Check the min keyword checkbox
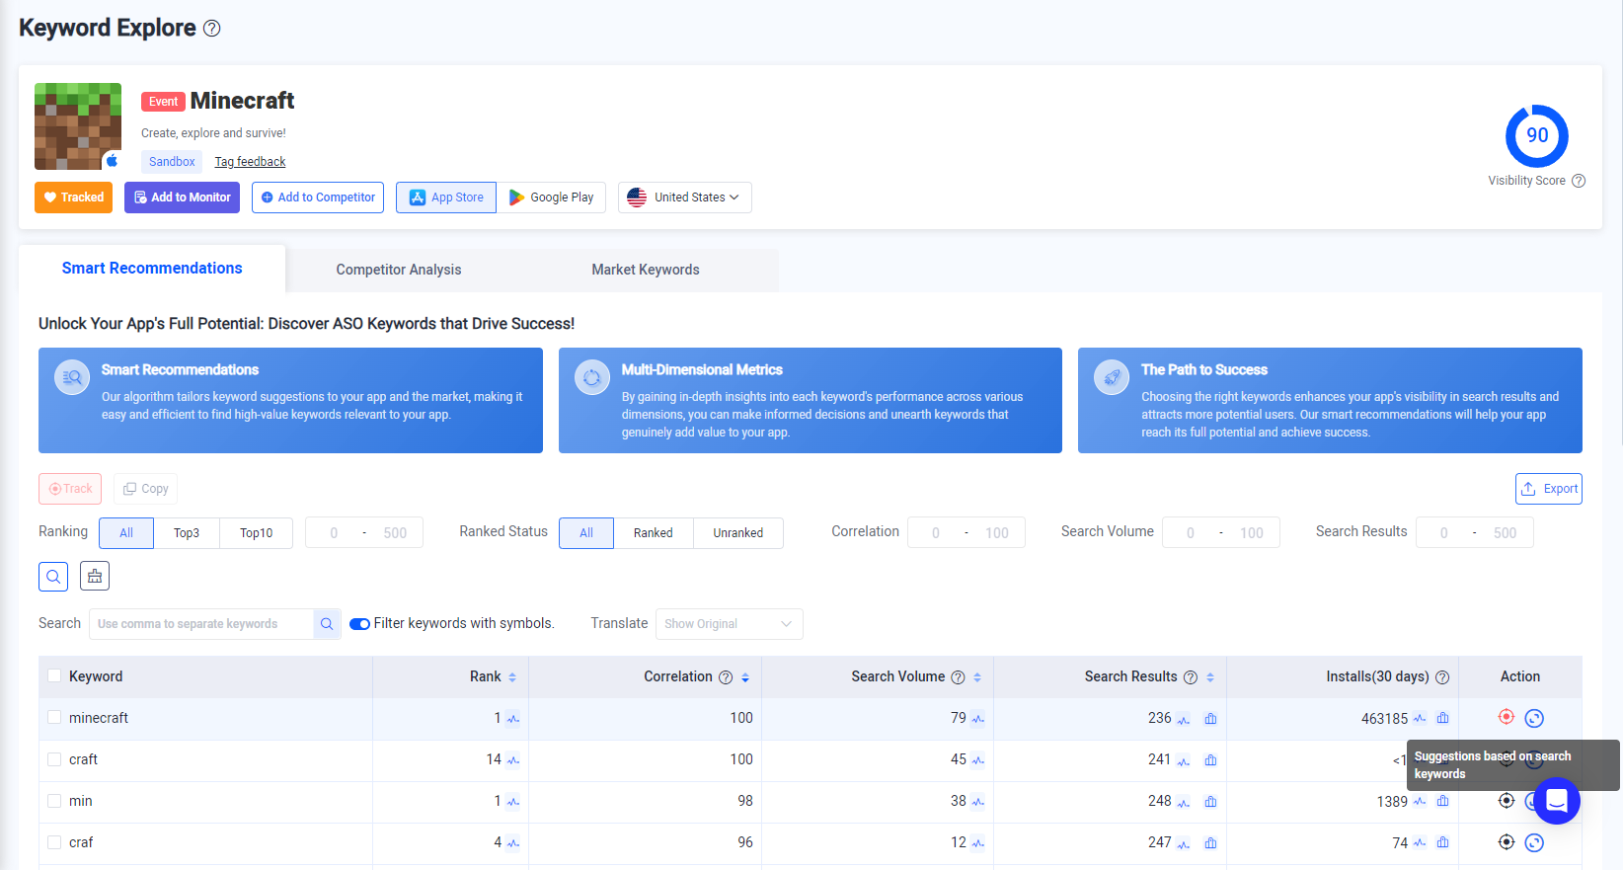This screenshot has height=870, width=1623. click(x=54, y=801)
